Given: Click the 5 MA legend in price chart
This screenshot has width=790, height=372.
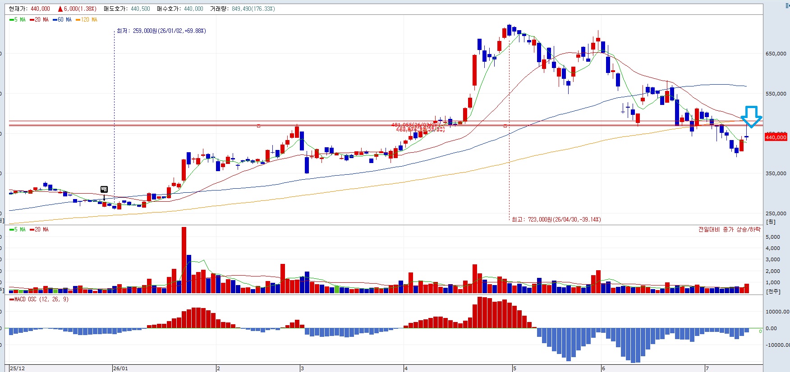Looking at the screenshot, I should pyautogui.click(x=18, y=20).
